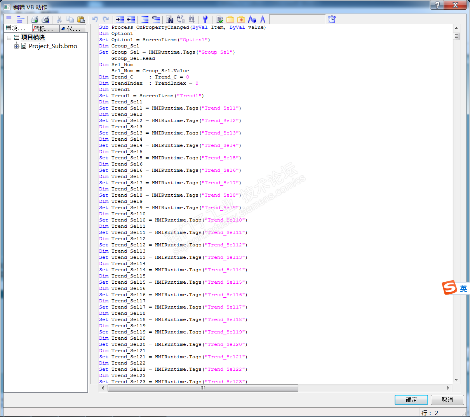Click the vertical scrollbar up arrow

pos(456,28)
